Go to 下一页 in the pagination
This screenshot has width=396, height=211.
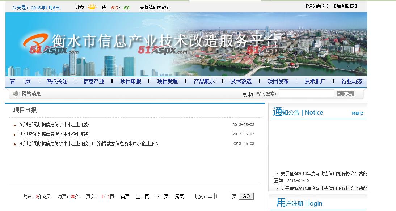[162, 197]
